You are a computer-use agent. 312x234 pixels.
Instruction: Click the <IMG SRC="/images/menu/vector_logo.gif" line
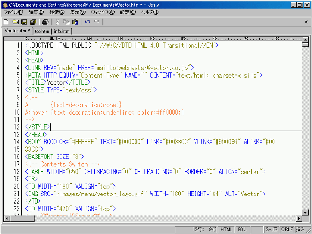pyautogui.click(x=145, y=194)
